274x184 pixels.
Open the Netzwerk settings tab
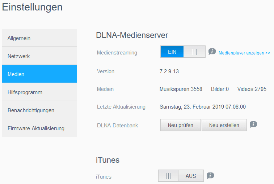pyautogui.click(x=39, y=56)
